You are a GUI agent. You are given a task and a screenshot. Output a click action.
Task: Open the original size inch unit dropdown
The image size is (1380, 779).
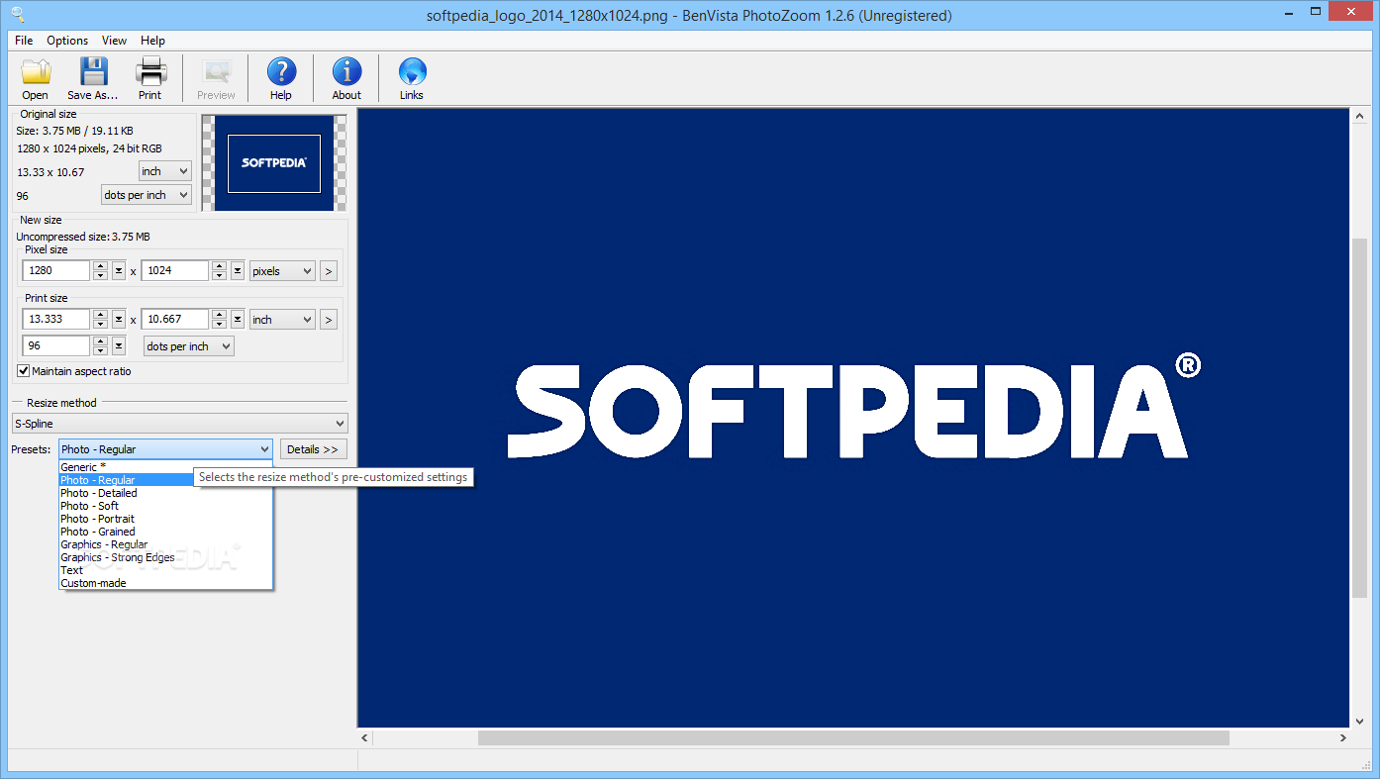(x=165, y=171)
